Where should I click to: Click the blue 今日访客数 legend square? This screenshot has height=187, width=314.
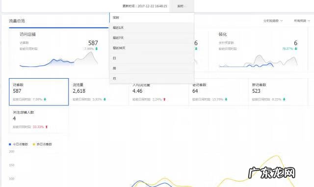10,144
